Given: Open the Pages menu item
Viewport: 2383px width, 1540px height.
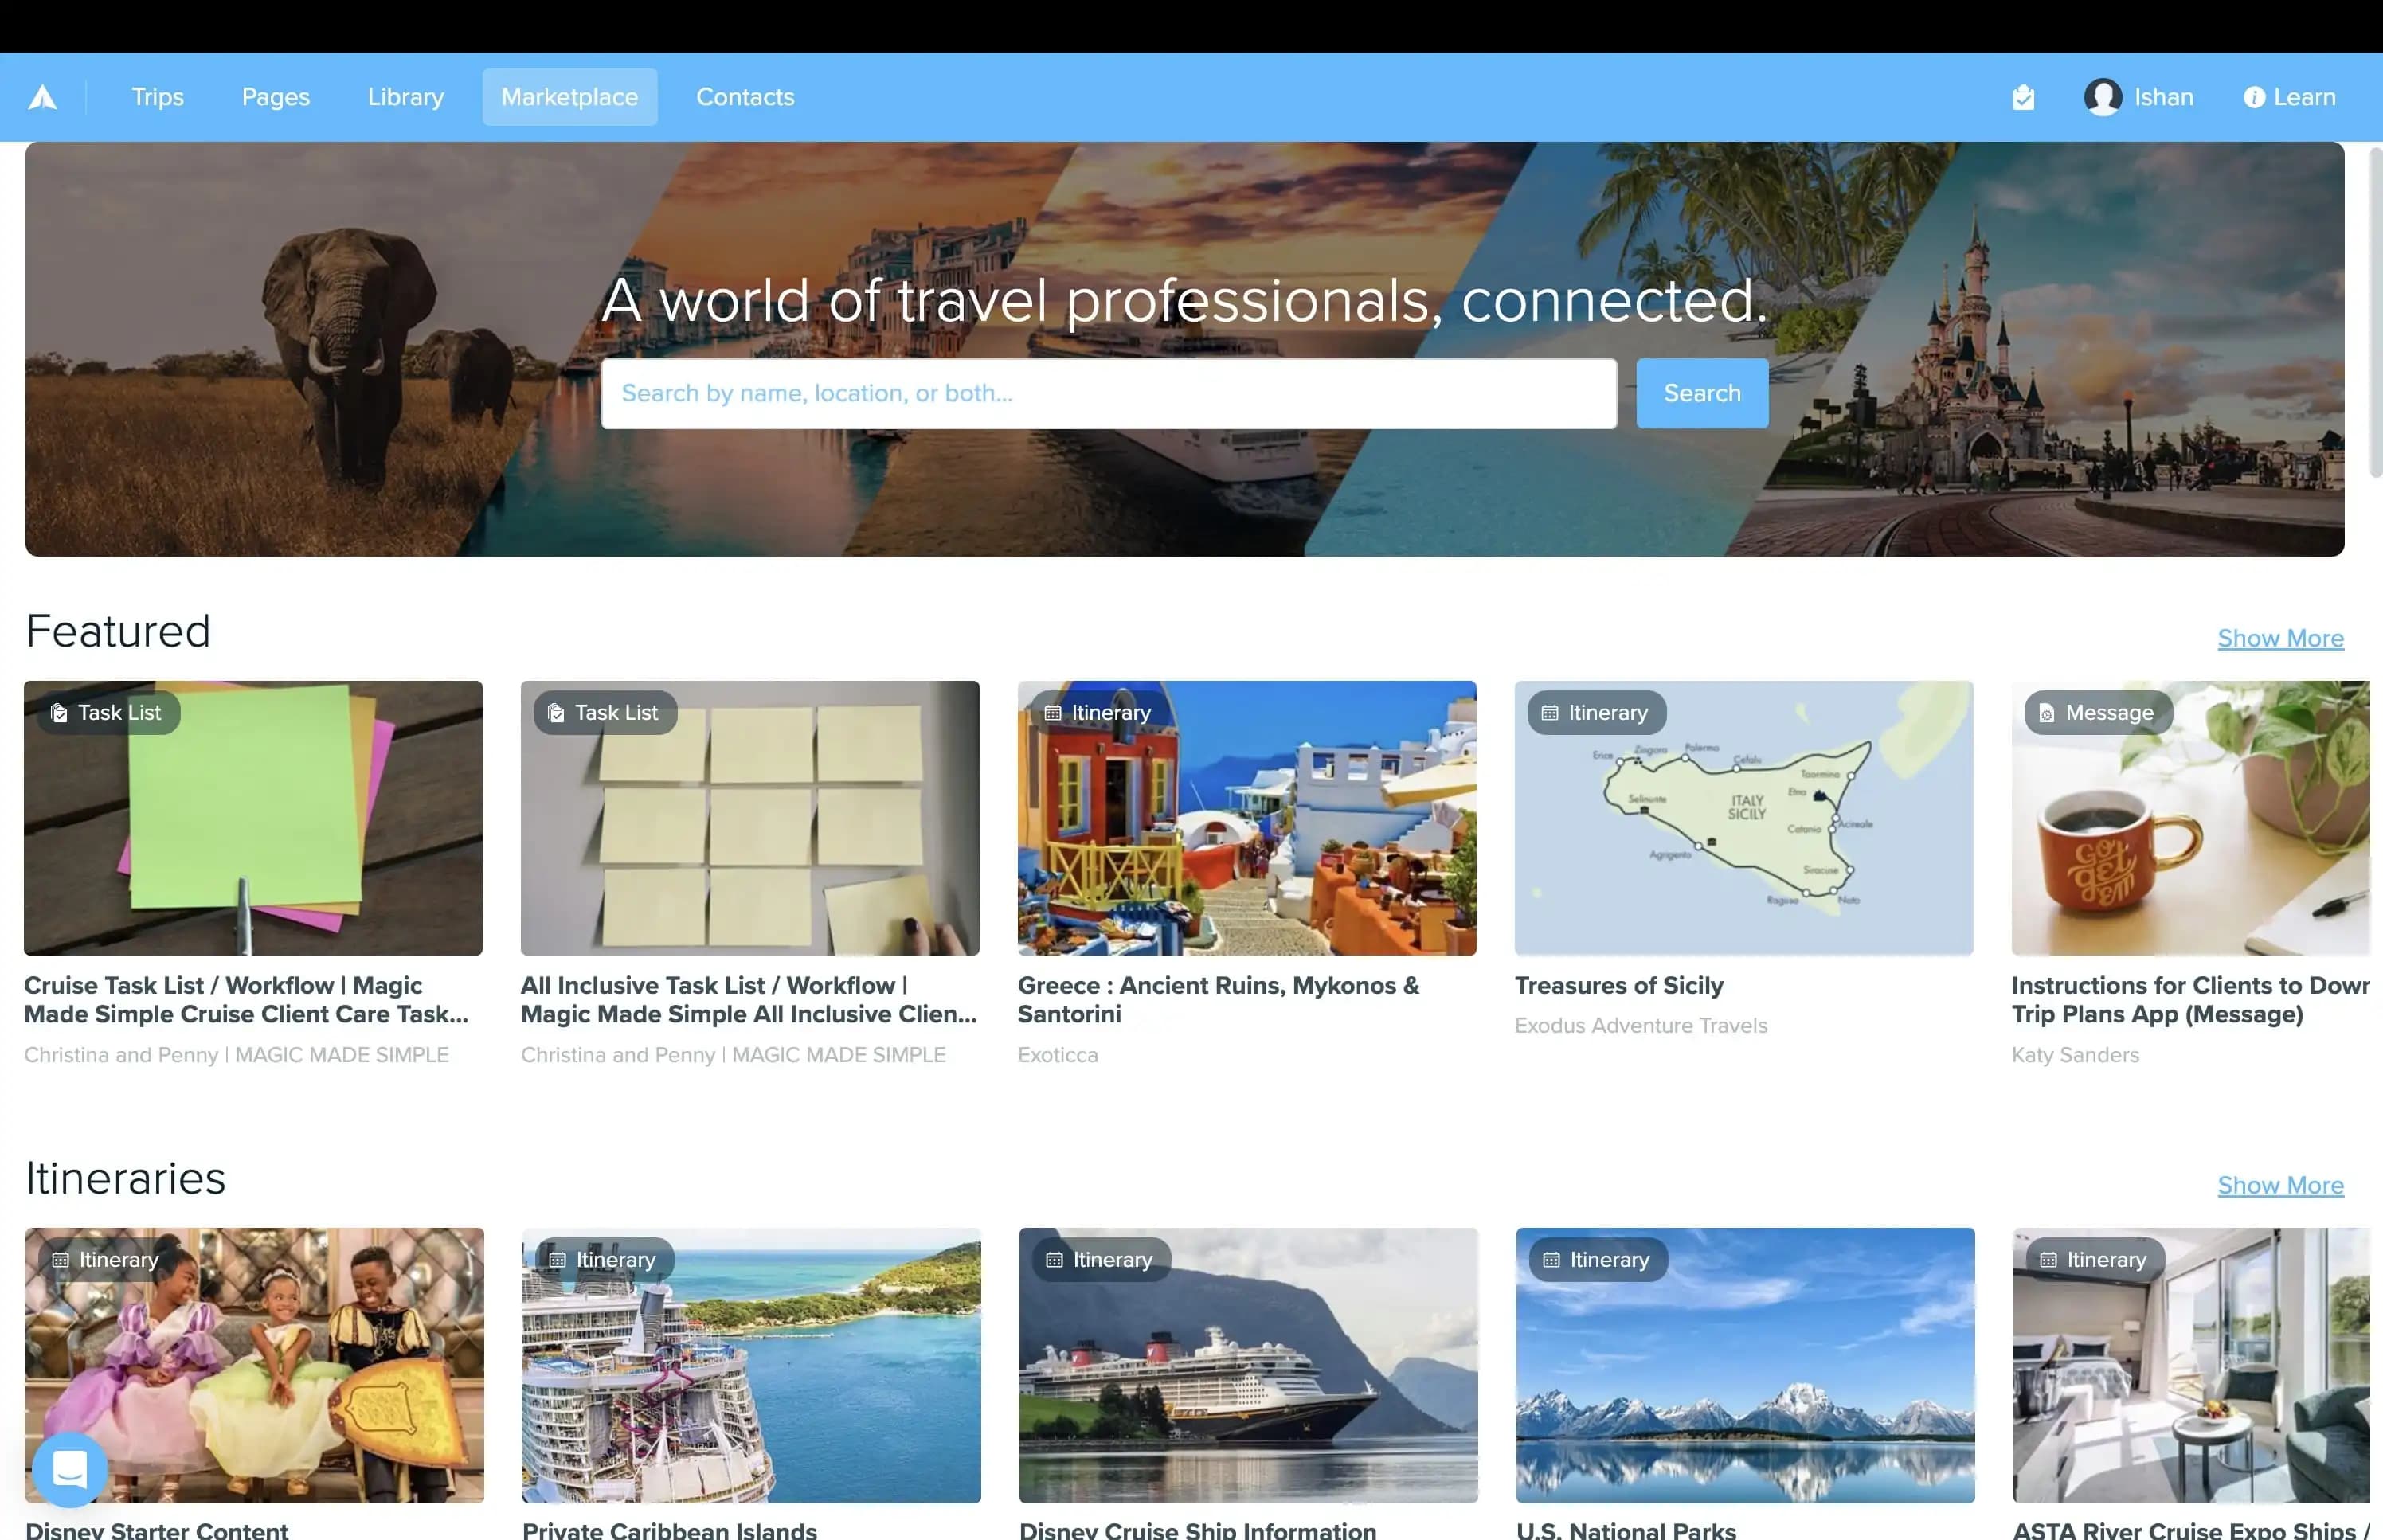Looking at the screenshot, I should pos(276,97).
